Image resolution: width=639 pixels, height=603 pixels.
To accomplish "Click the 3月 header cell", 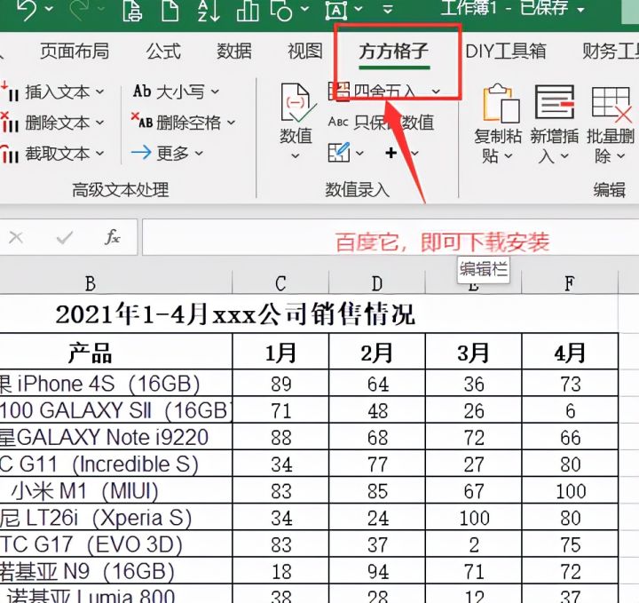I will click(x=474, y=352).
